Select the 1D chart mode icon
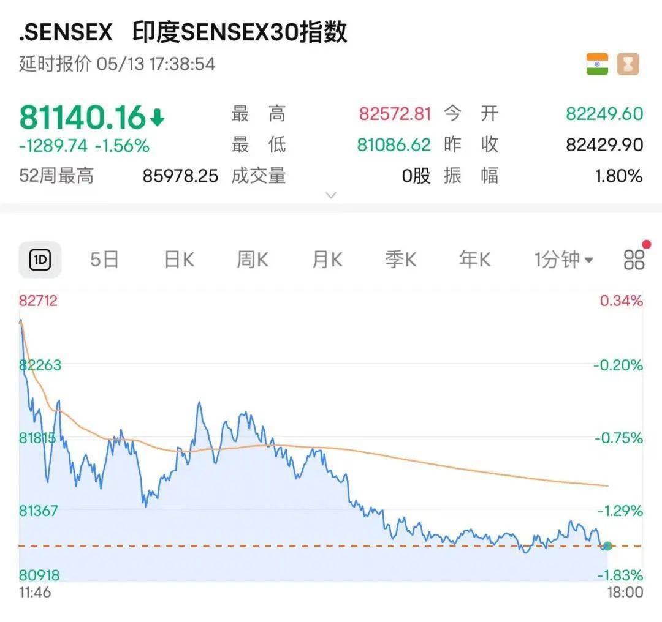This screenshot has height=622, width=662. coord(40,259)
